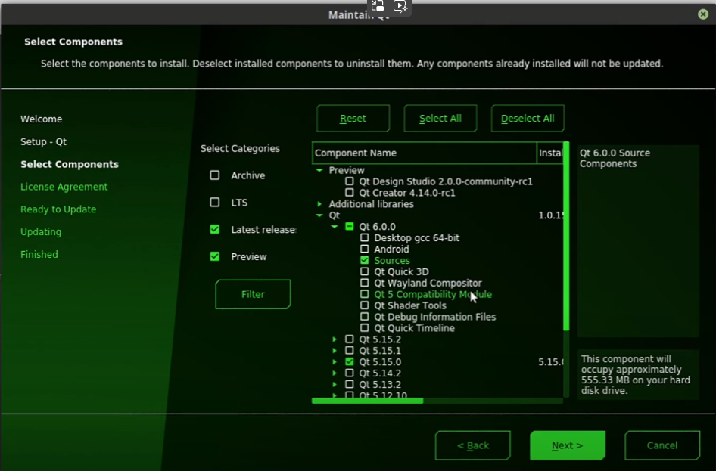Image resolution: width=716 pixels, height=471 pixels.
Task: Check Qt Quick Timeline checkbox
Action: [x=364, y=328]
